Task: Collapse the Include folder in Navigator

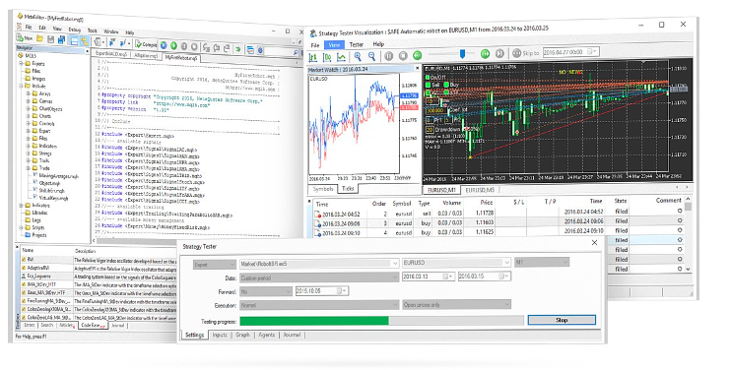Action: tap(22, 86)
